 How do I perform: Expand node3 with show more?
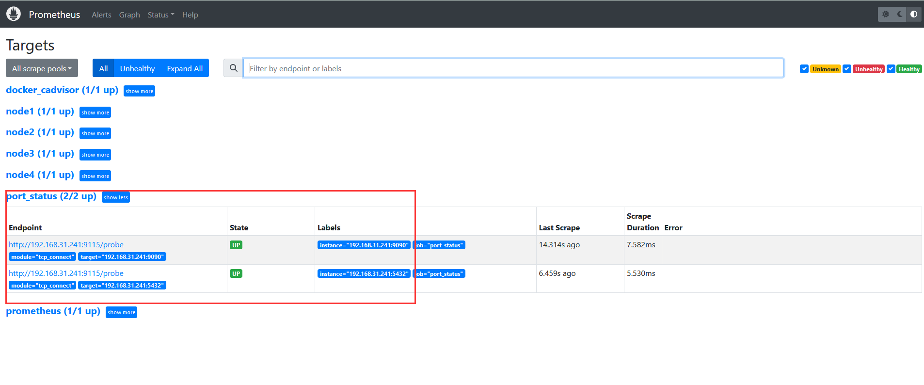click(95, 155)
